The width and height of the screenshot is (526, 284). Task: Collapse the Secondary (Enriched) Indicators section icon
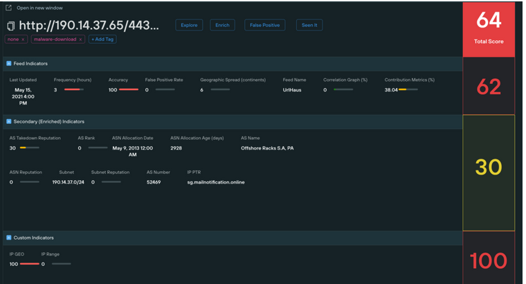[9, 121]
